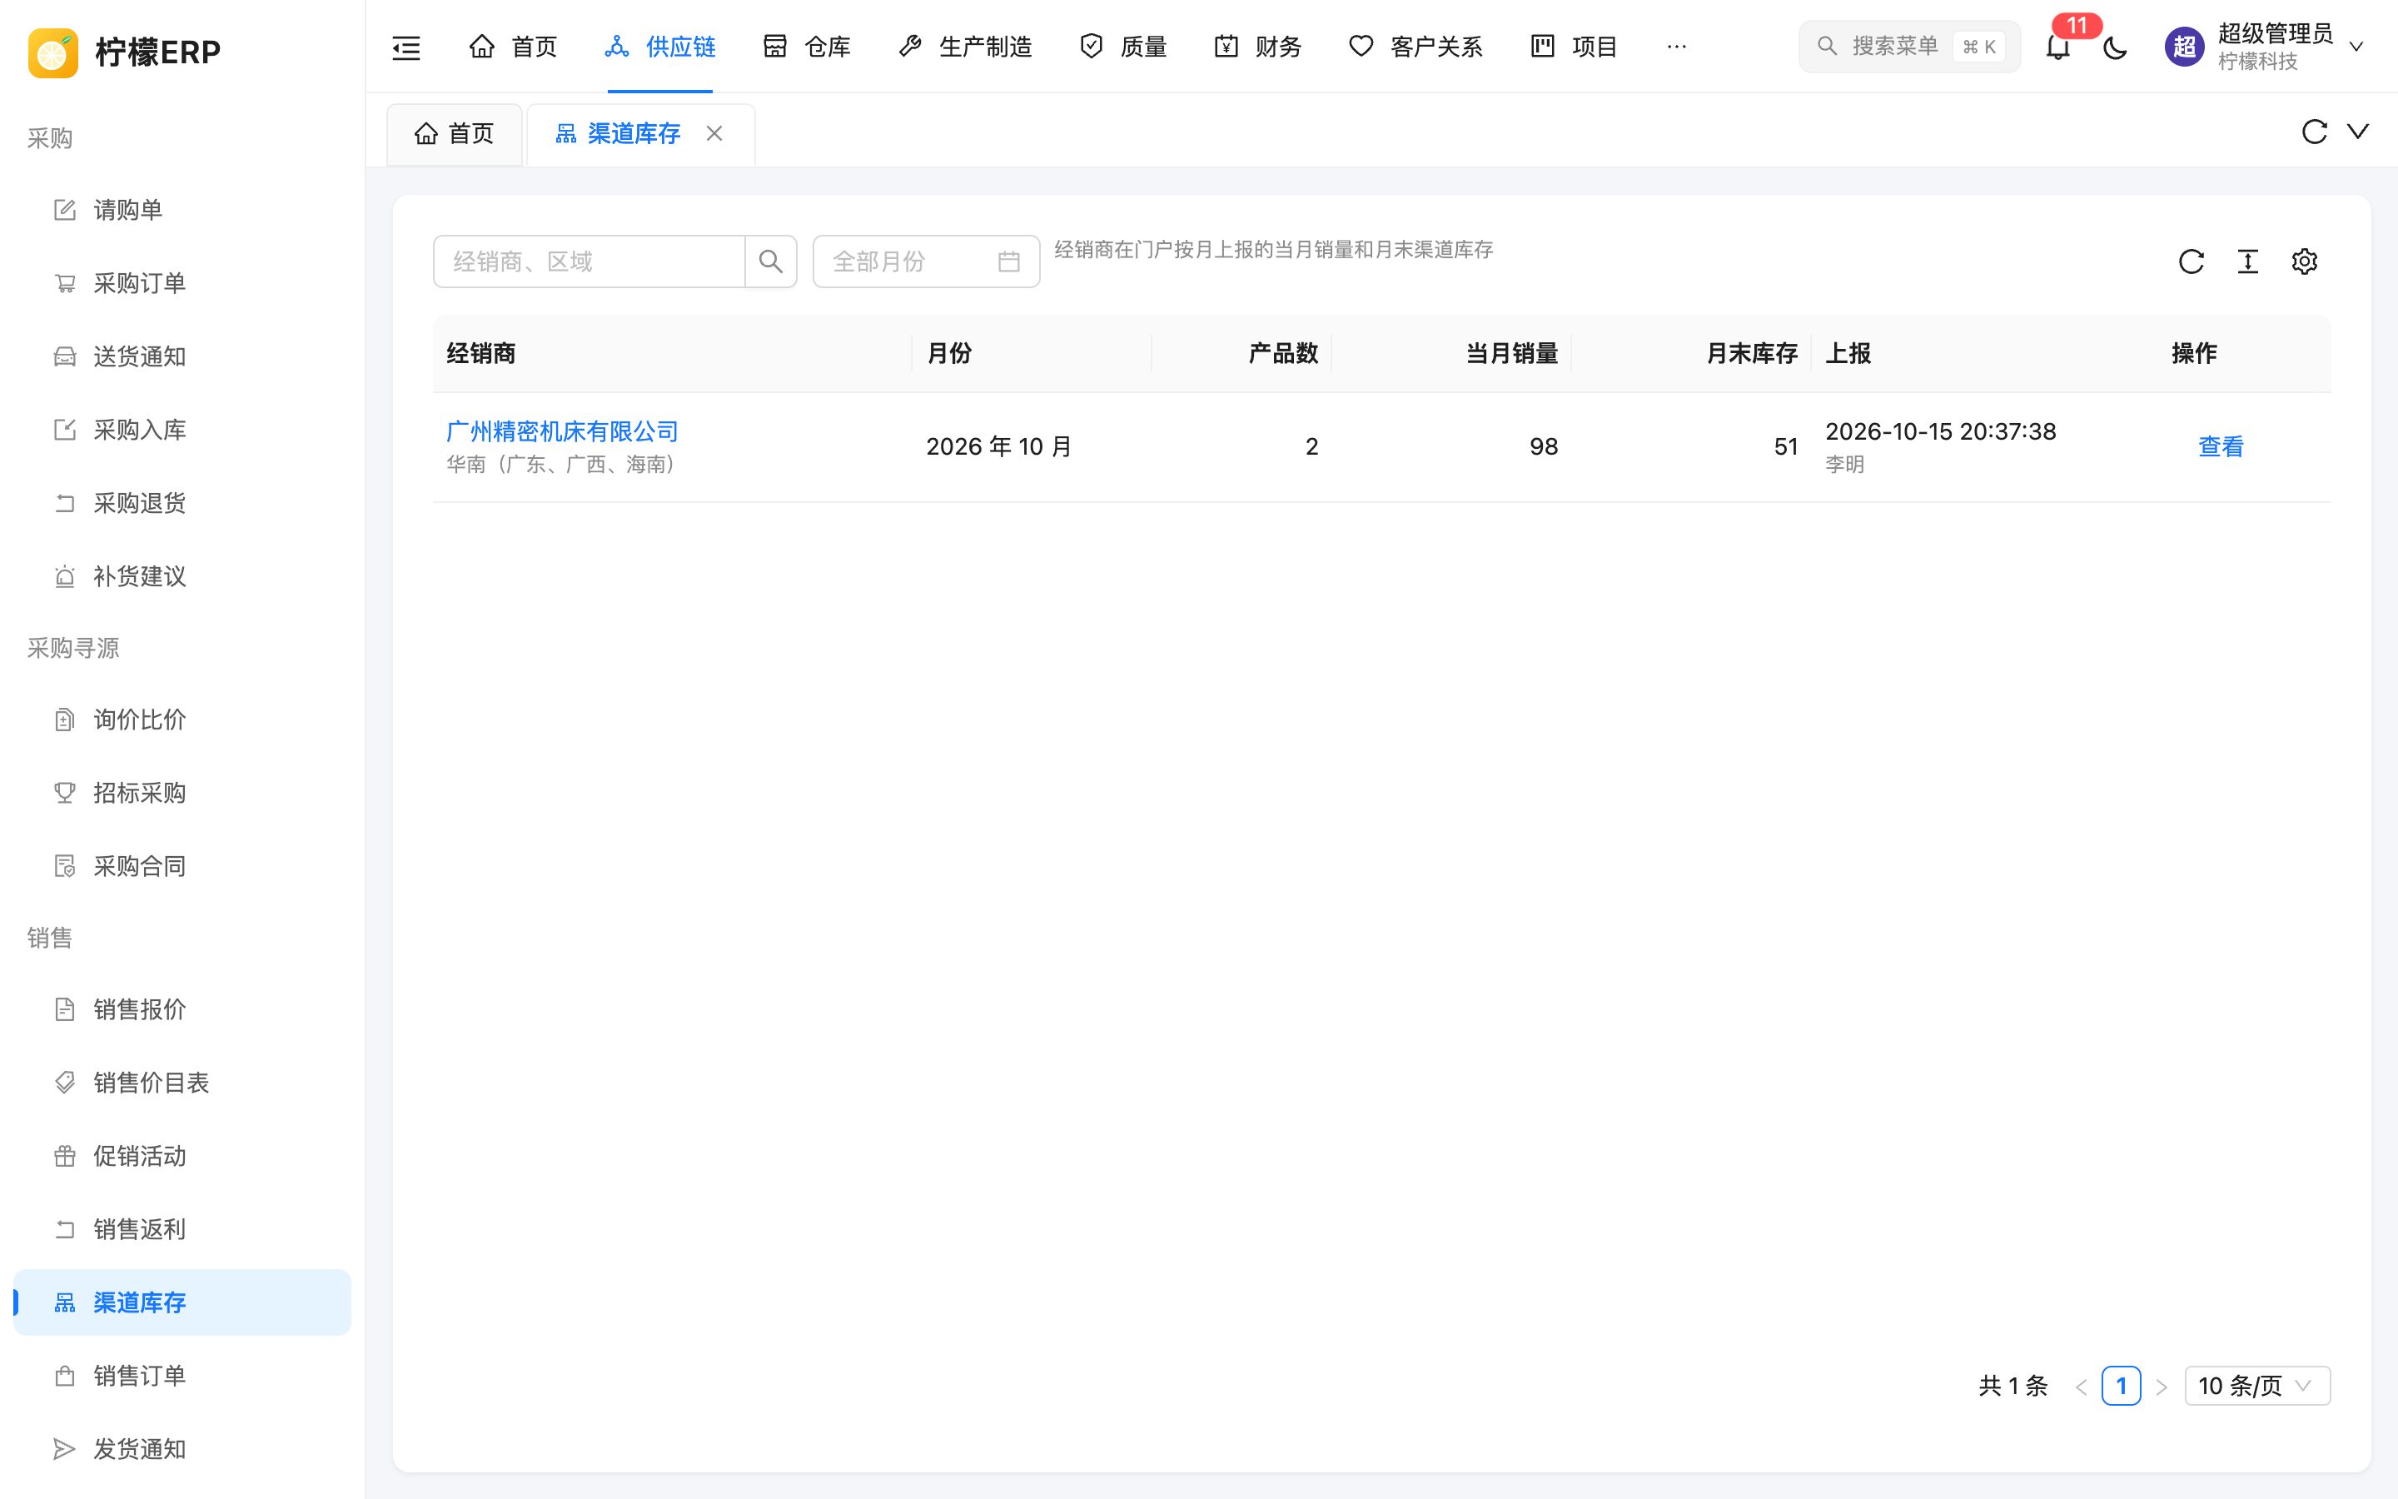The image size is (2398, 1499).
Task: Show more top menu items (…)
Action: [1675, 47]
